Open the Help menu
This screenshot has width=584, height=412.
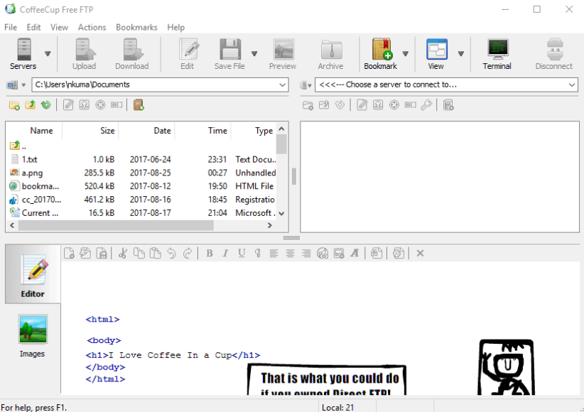175,27
